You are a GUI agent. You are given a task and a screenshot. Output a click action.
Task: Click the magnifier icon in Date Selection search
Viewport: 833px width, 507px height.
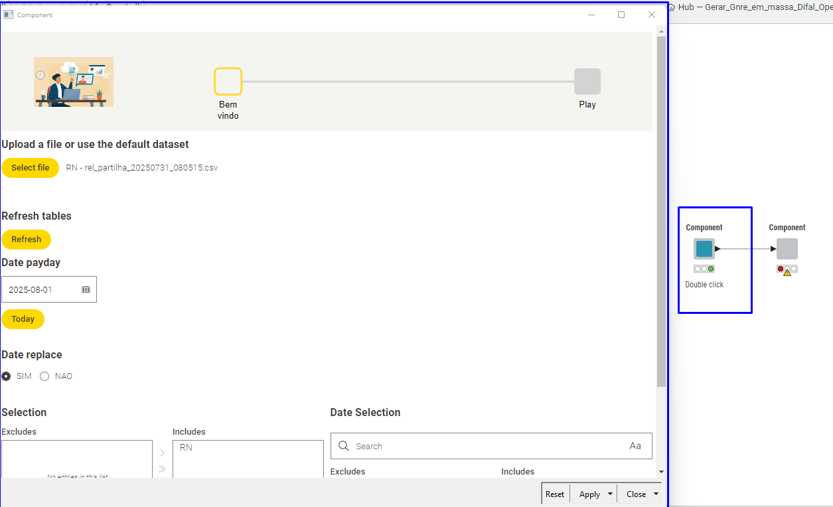pyautogui.click(x=344, y=446)
